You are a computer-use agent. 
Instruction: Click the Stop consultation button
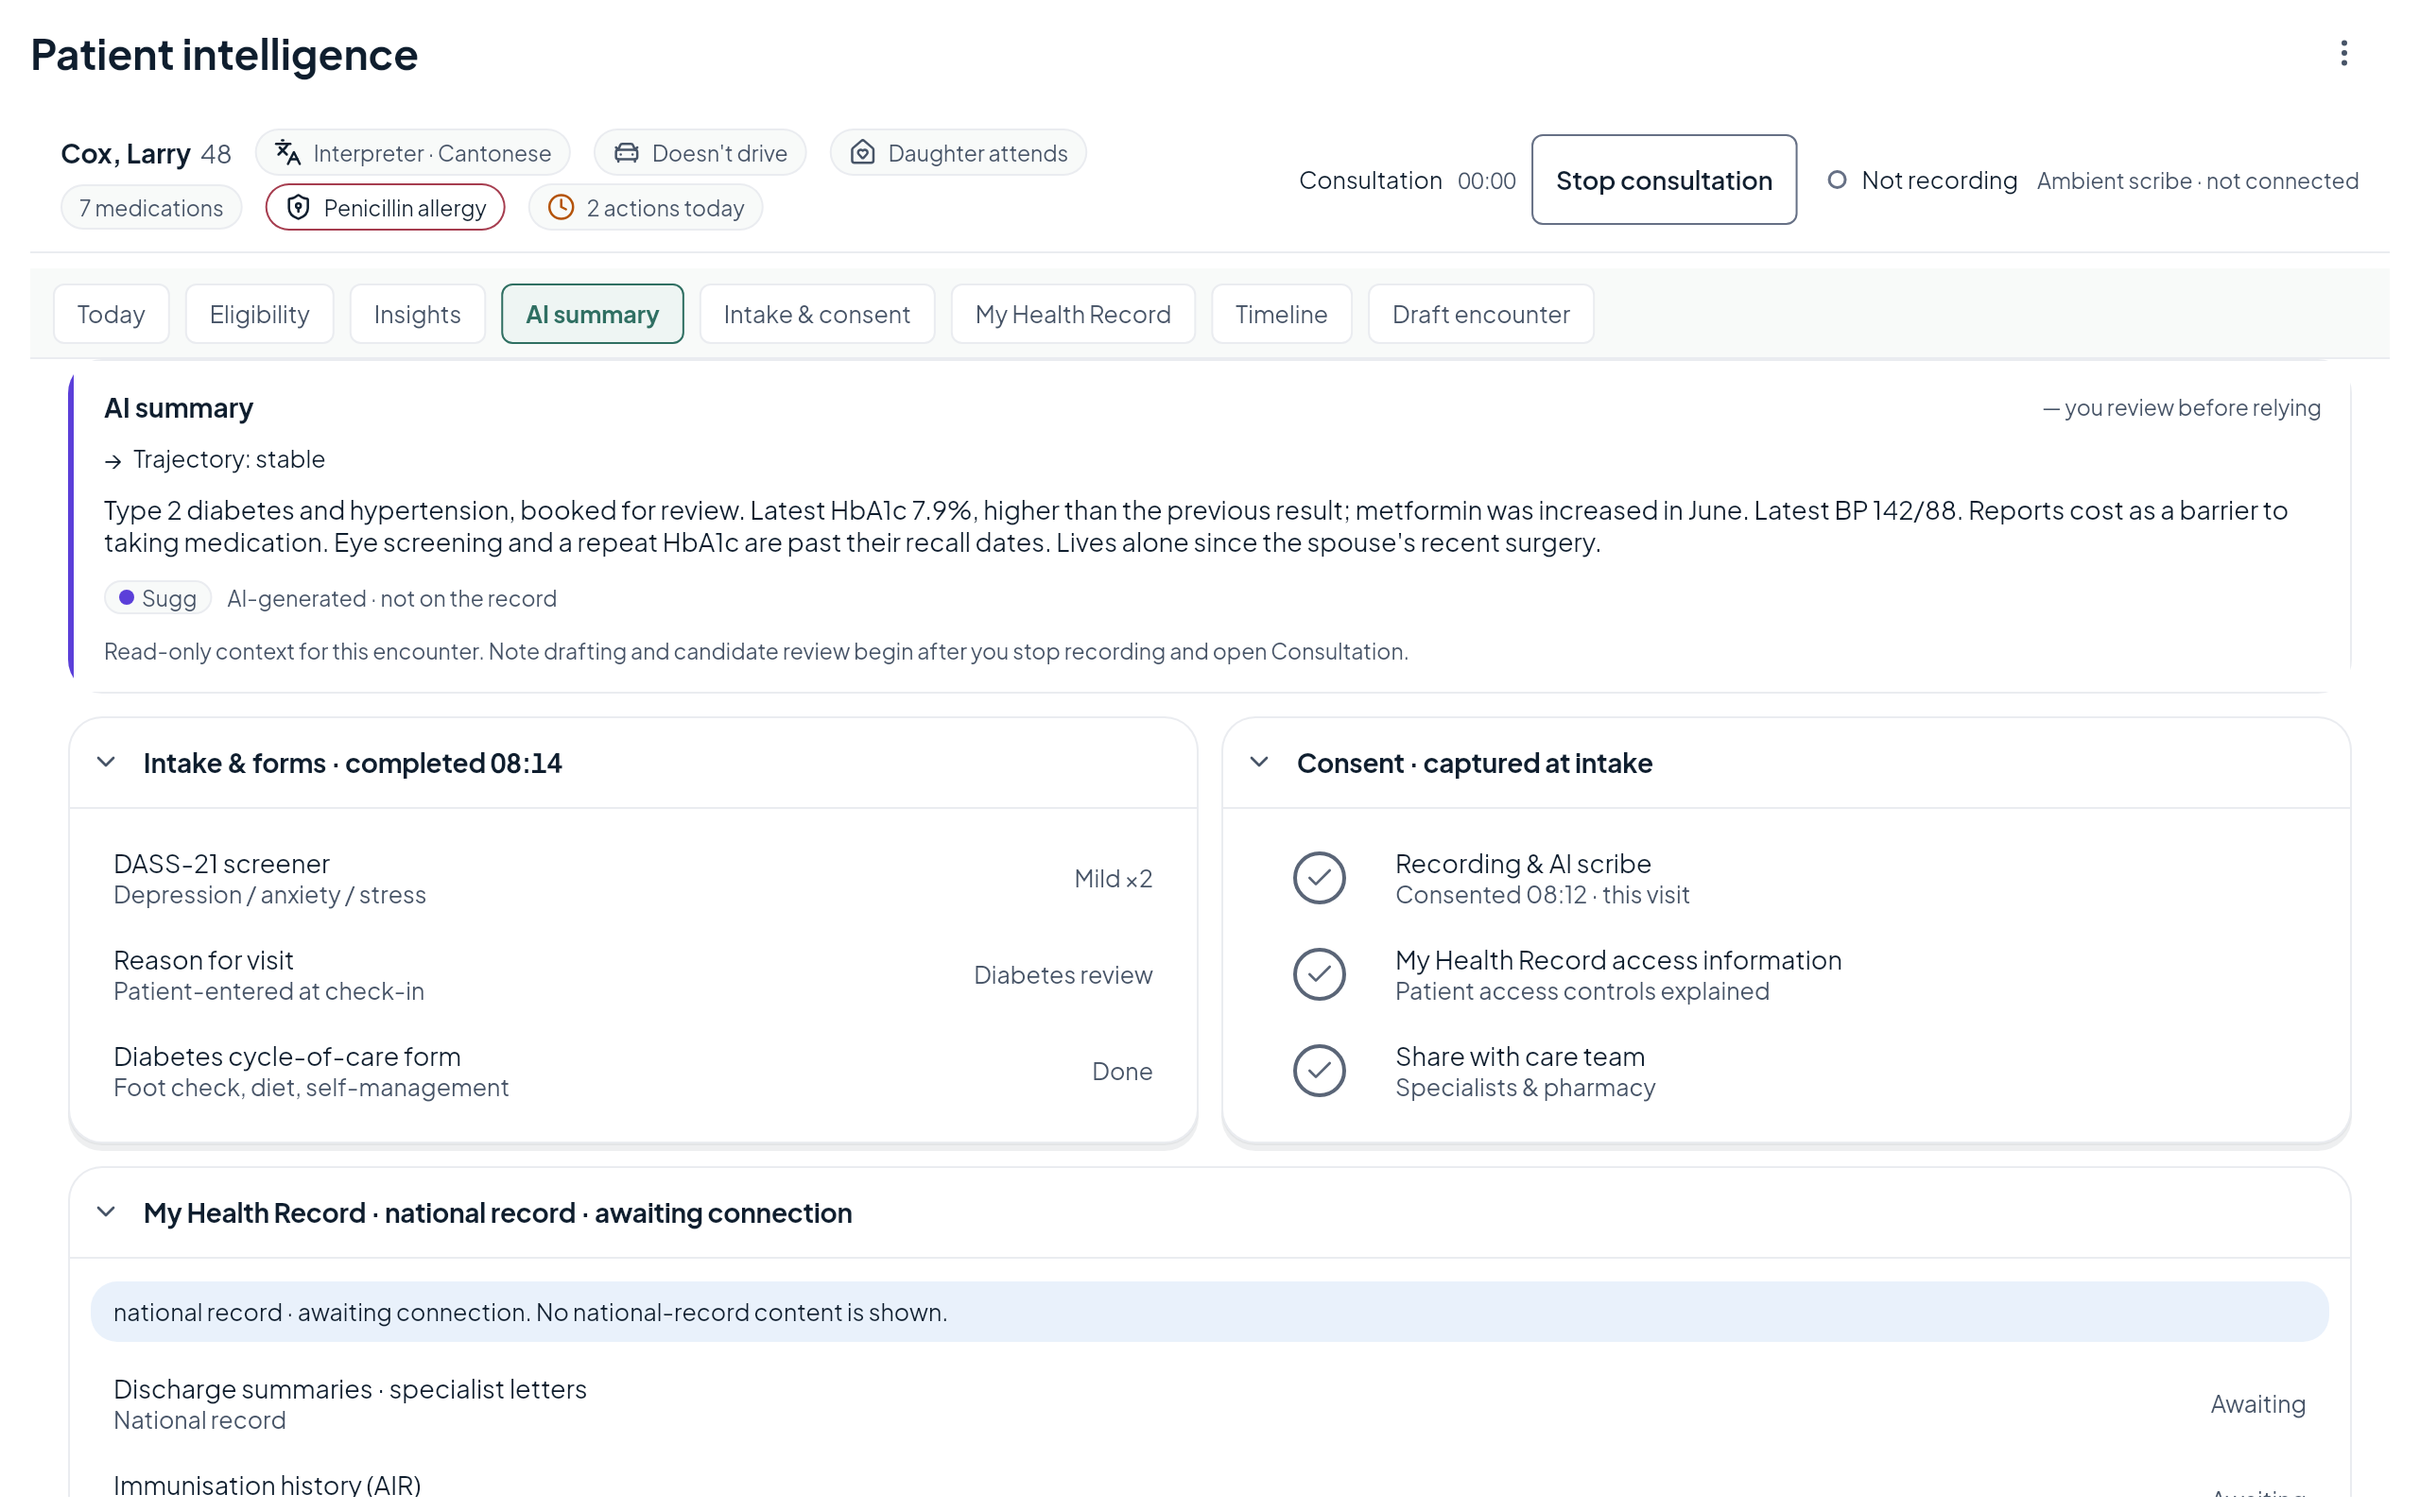1663,180
